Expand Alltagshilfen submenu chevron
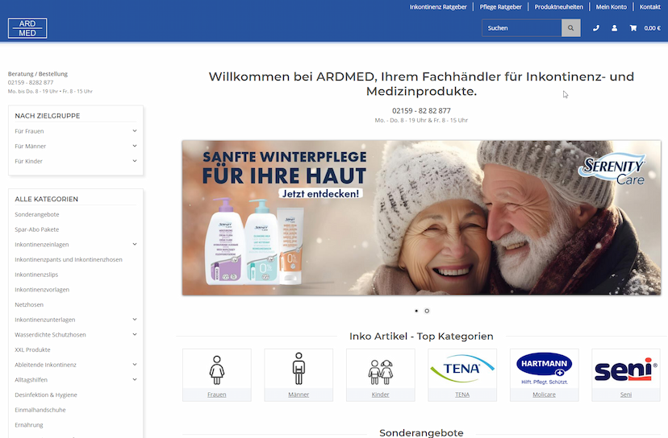 [135, 379]
